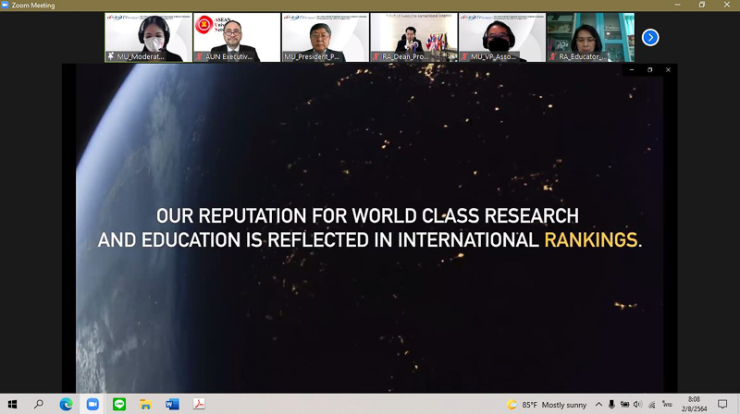The width and height of the screenshot is (740, 414).
Task: Click the MU_President participant video
Action: click(x=326, y=37)
